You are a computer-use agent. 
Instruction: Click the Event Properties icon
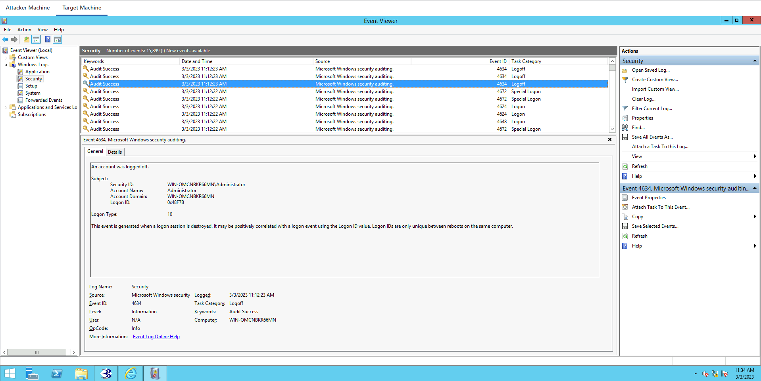tap(625, 198)
